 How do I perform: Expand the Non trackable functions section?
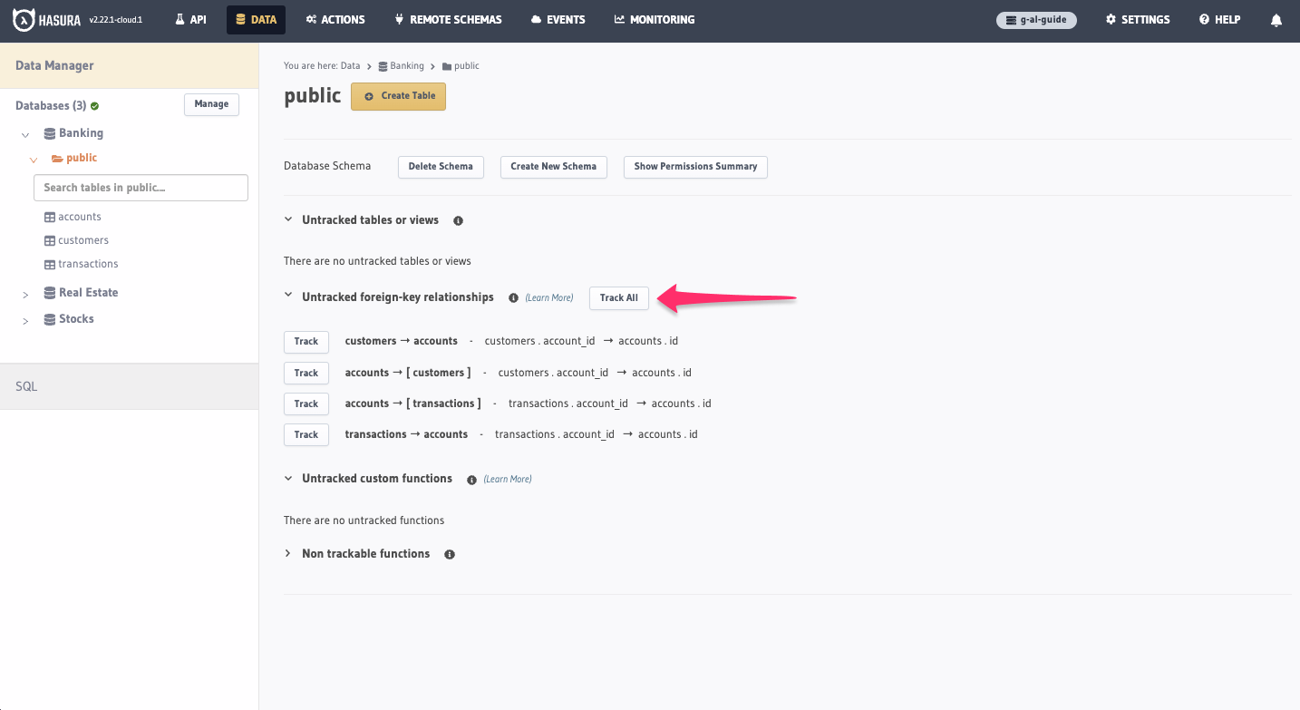[x=287, y=553]
